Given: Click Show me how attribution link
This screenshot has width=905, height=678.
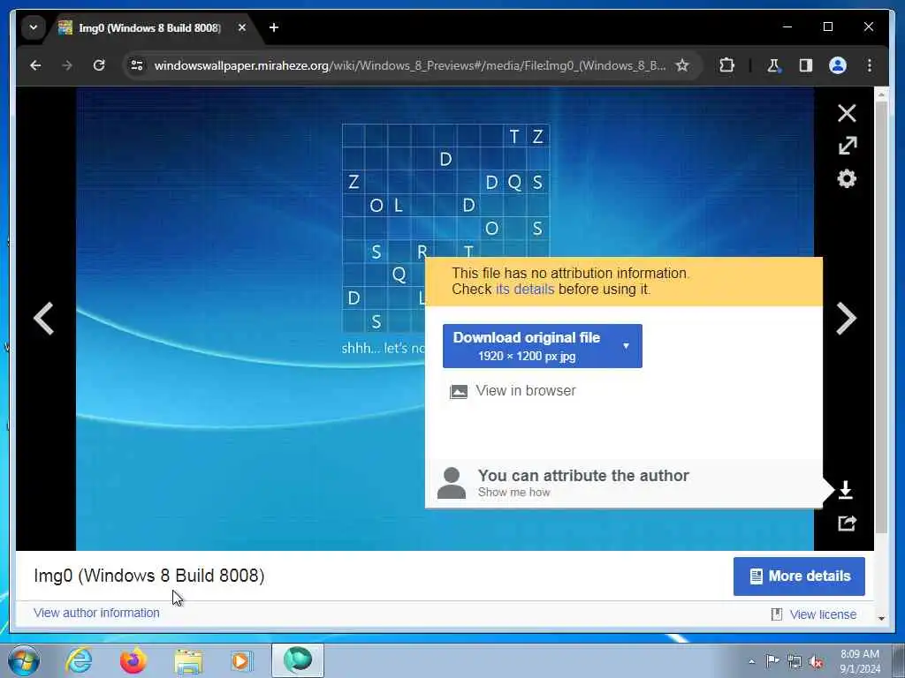Looking at the screenshot, I should pyautogui.click(x=513, y=493).
